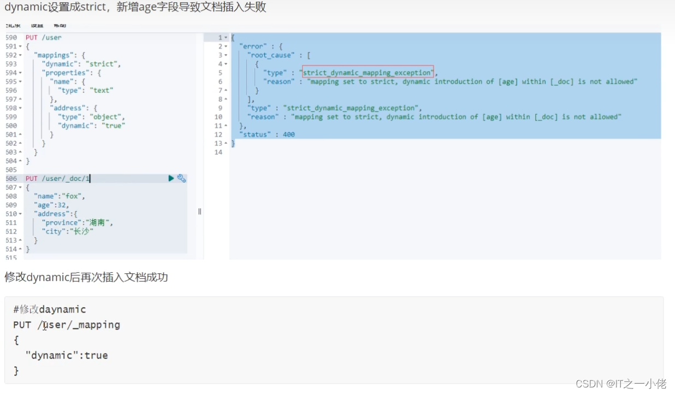Collapse the mappings block at line 592

pyautogui.click(x=20, y=55)
